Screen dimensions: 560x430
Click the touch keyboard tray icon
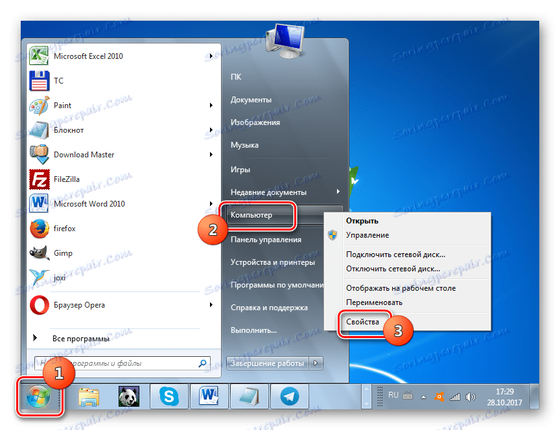[x=408, y=396]
